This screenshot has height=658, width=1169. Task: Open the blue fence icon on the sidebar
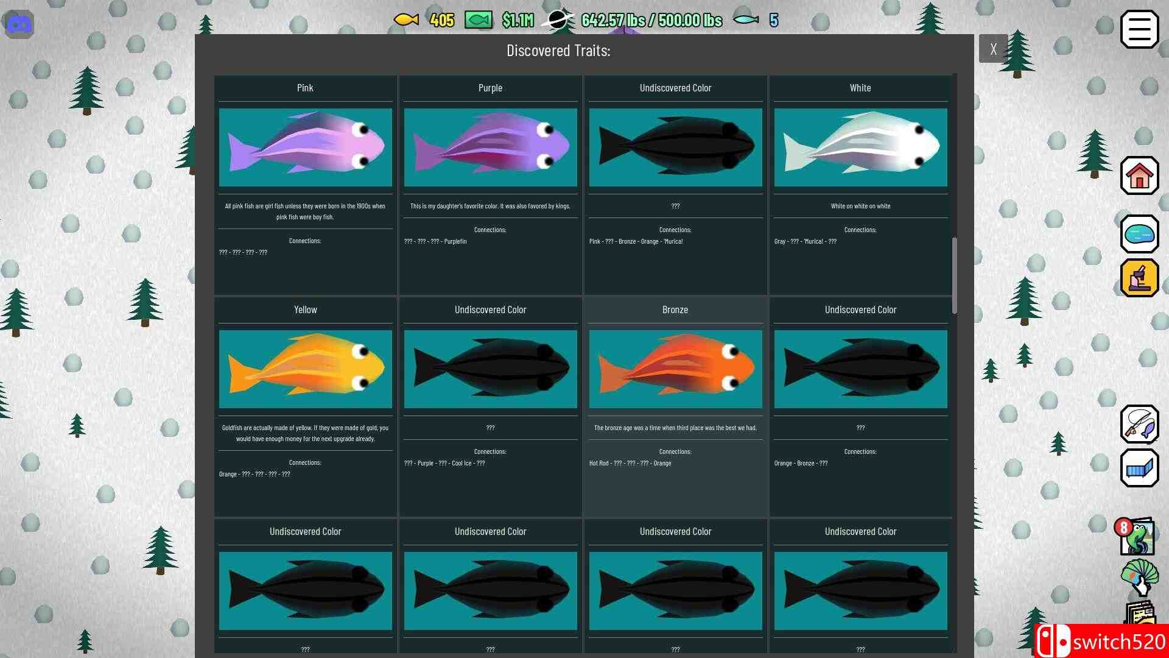tap(1139, 468)
